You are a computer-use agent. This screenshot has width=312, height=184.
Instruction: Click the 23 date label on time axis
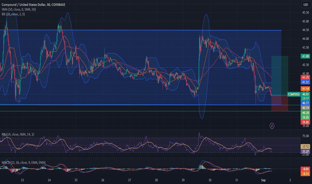click(x=22, y=180)
